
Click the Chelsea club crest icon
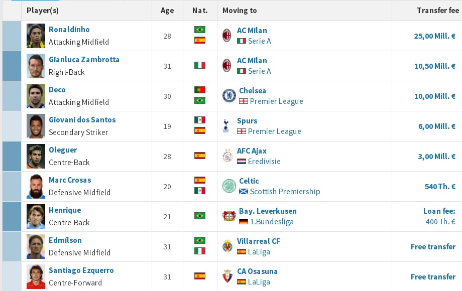229,95
